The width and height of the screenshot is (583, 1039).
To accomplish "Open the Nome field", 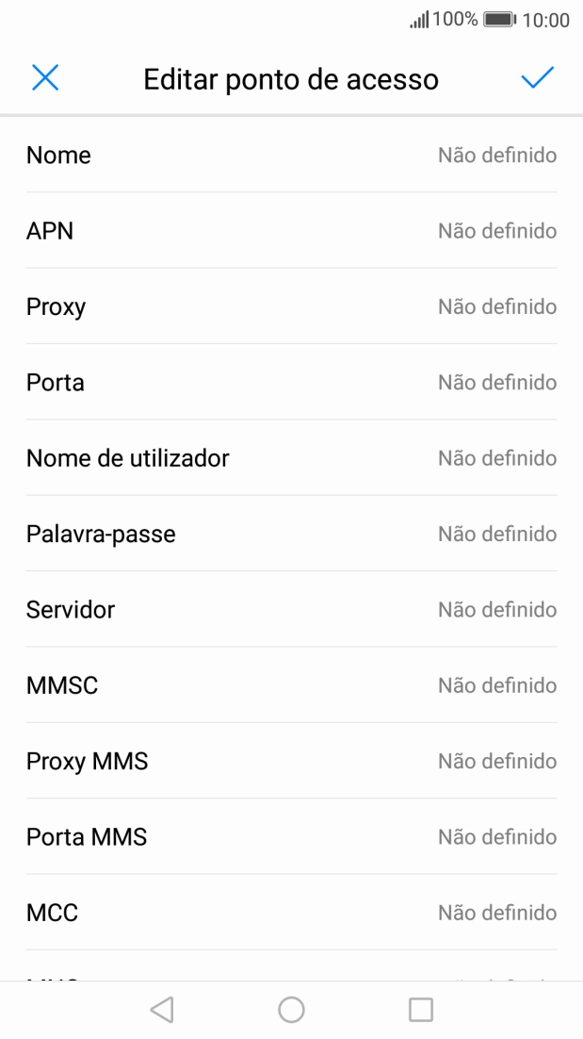I will 291,156.
